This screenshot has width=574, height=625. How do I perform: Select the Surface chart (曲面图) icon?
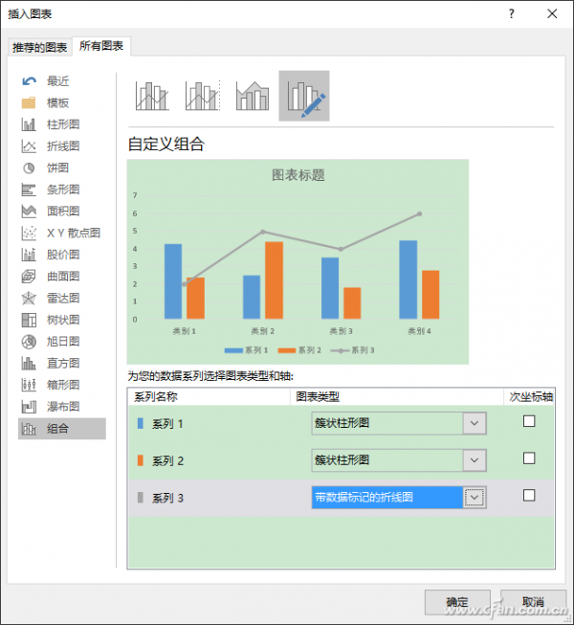(29, 277)
